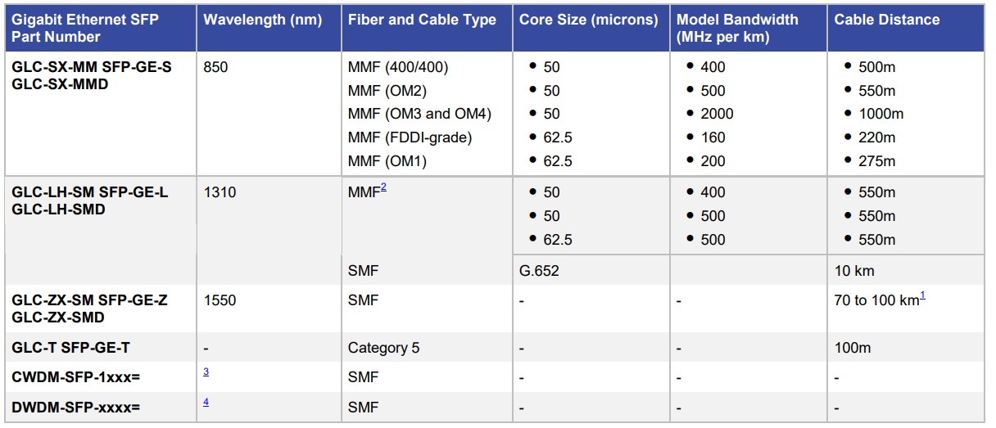Select the 'MMF (FDDI-grade)' fiber type
The width and height of the screenshot is (996, 428).
coord(410,137)
